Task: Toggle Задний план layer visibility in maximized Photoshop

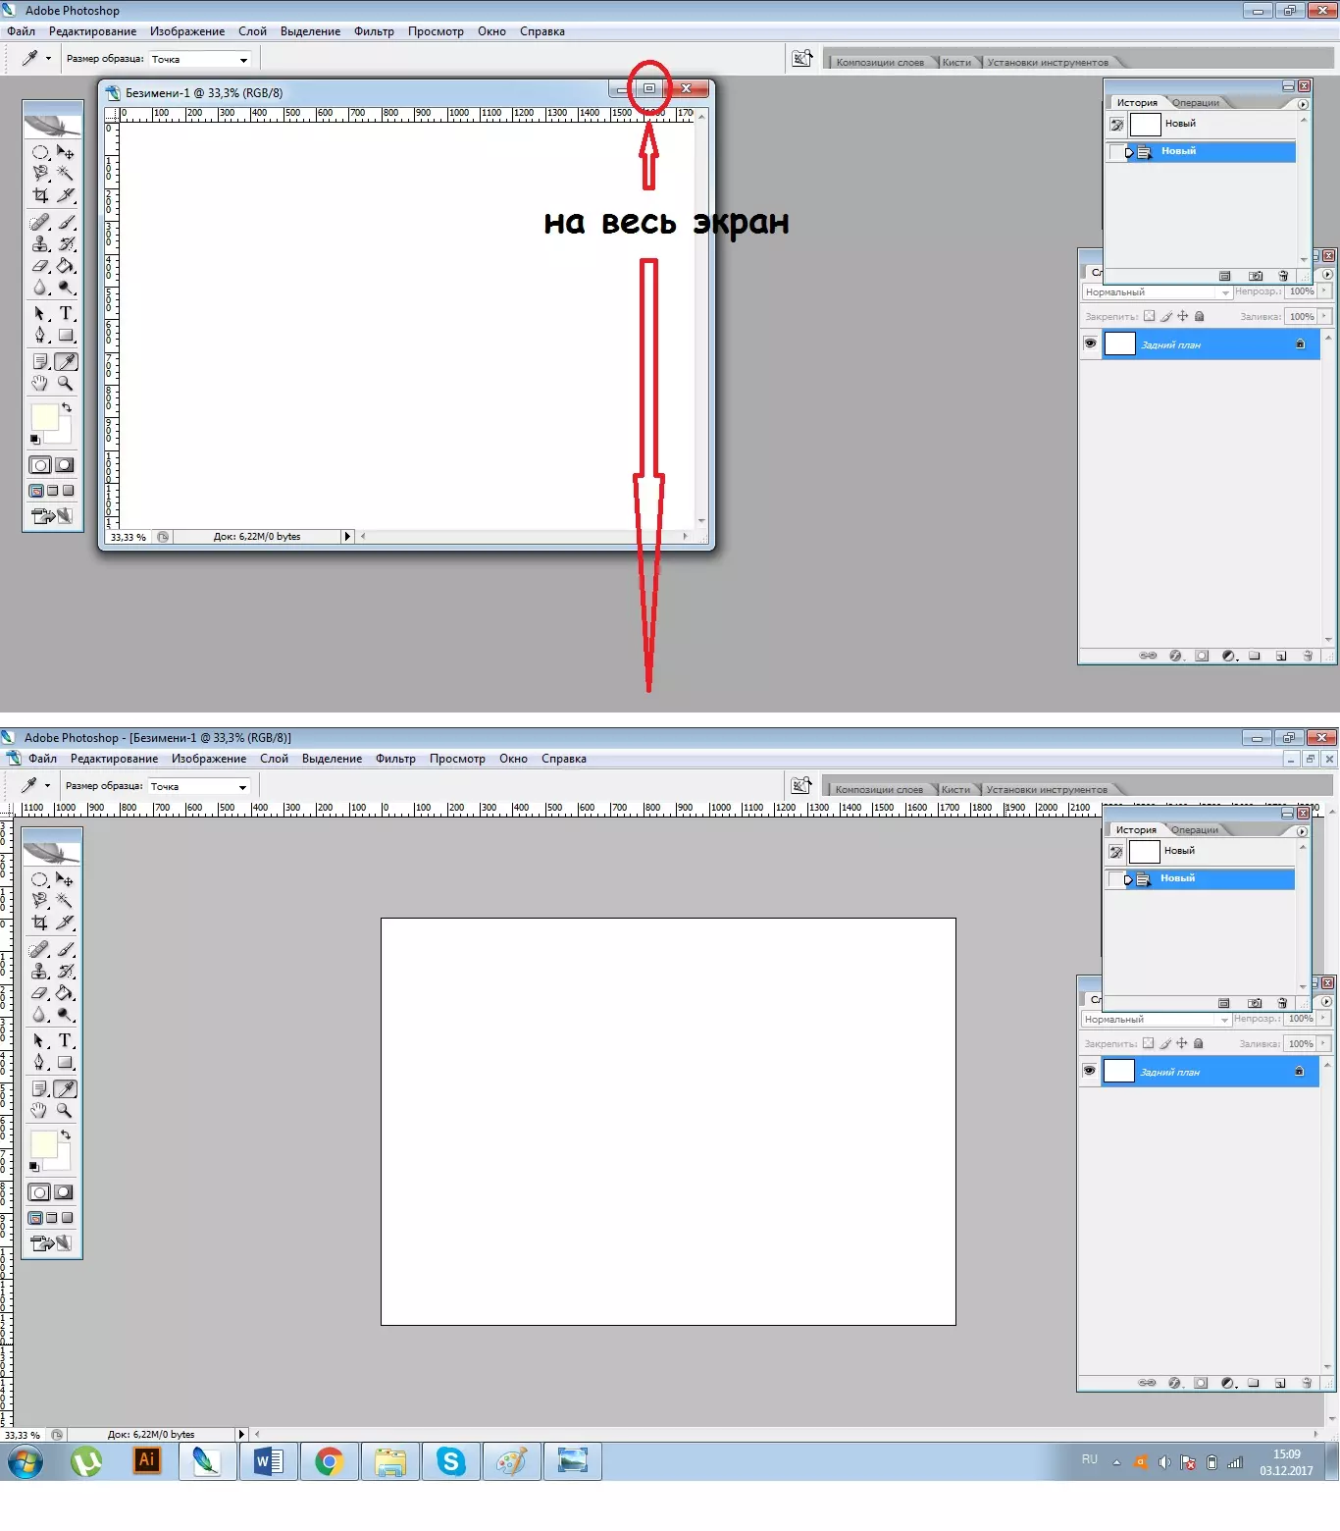Action: pyautogui.click(x=1089, y=1071)
